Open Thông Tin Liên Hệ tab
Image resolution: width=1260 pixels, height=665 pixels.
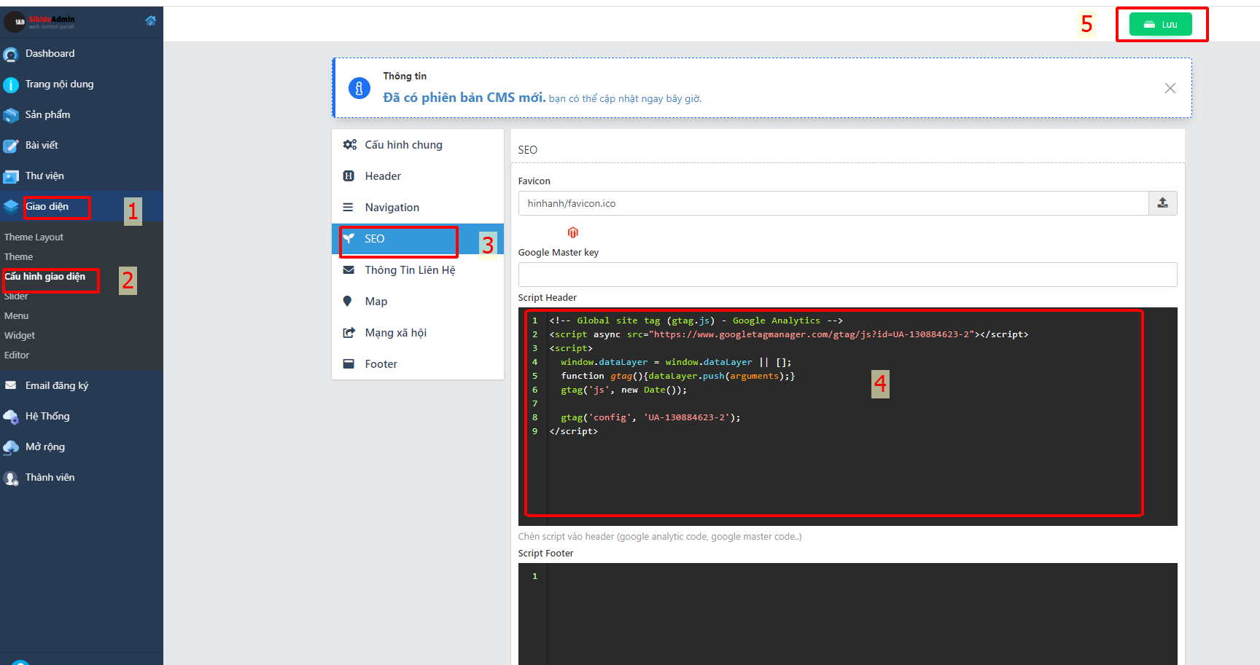[x=418, y=270]
